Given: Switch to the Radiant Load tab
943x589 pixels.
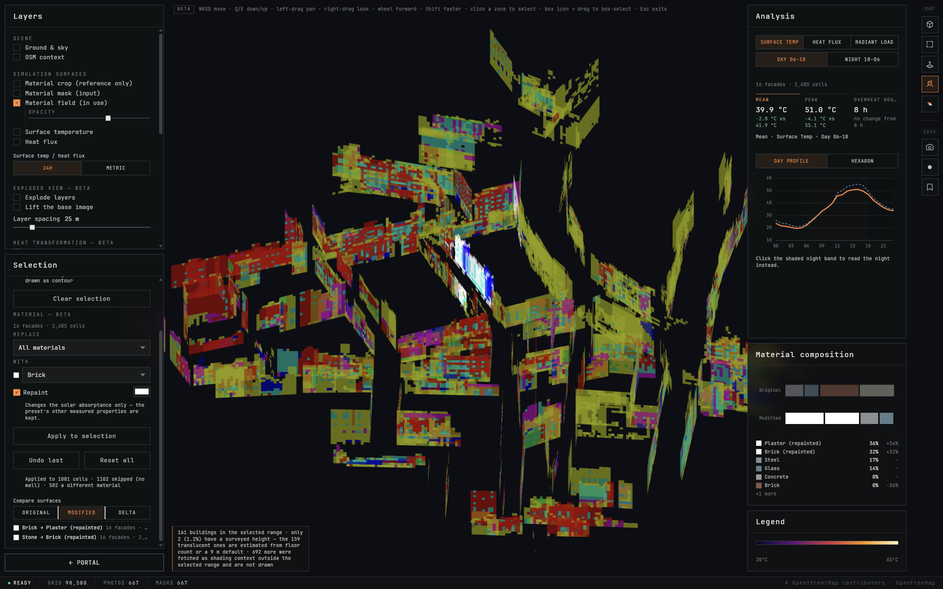Looking at the screenshot, I should (874, 42).
